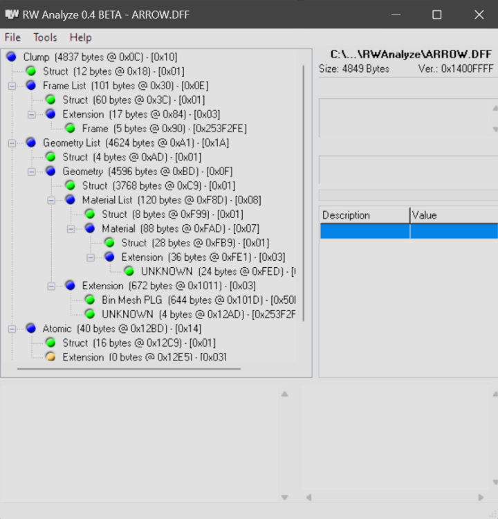Click the blue Material List node icon

[70, 200]
